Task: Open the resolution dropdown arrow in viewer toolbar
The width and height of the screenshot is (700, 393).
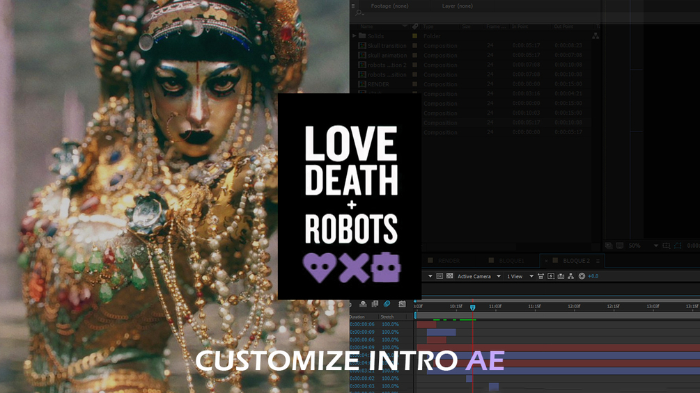Action: tap(430, 276)
